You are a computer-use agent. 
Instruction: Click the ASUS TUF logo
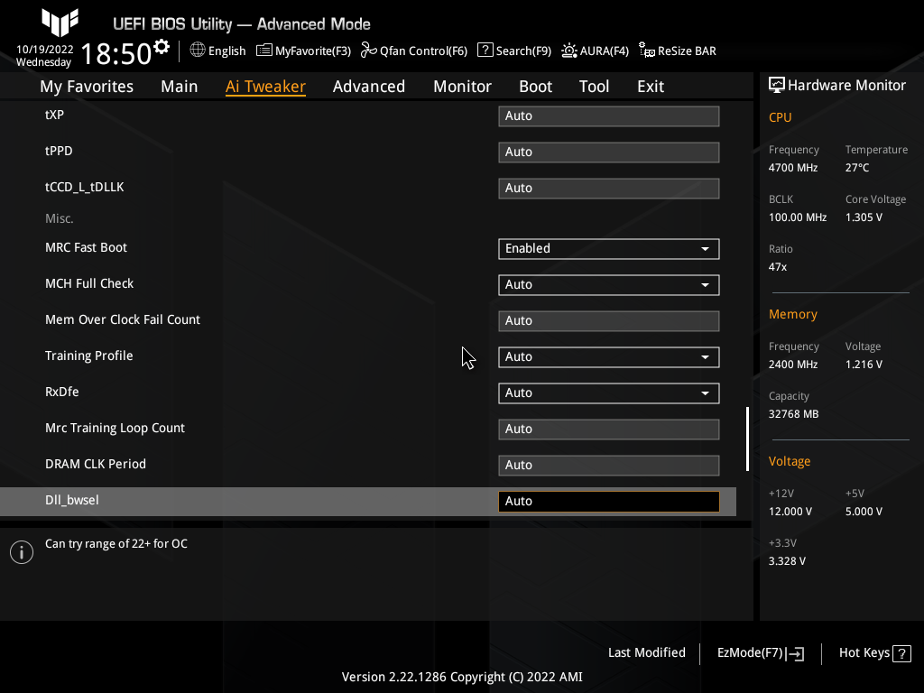60,23
